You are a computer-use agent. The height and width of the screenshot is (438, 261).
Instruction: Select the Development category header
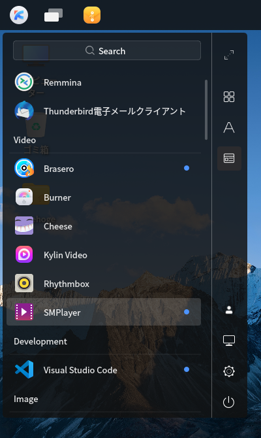click(40, 341)
